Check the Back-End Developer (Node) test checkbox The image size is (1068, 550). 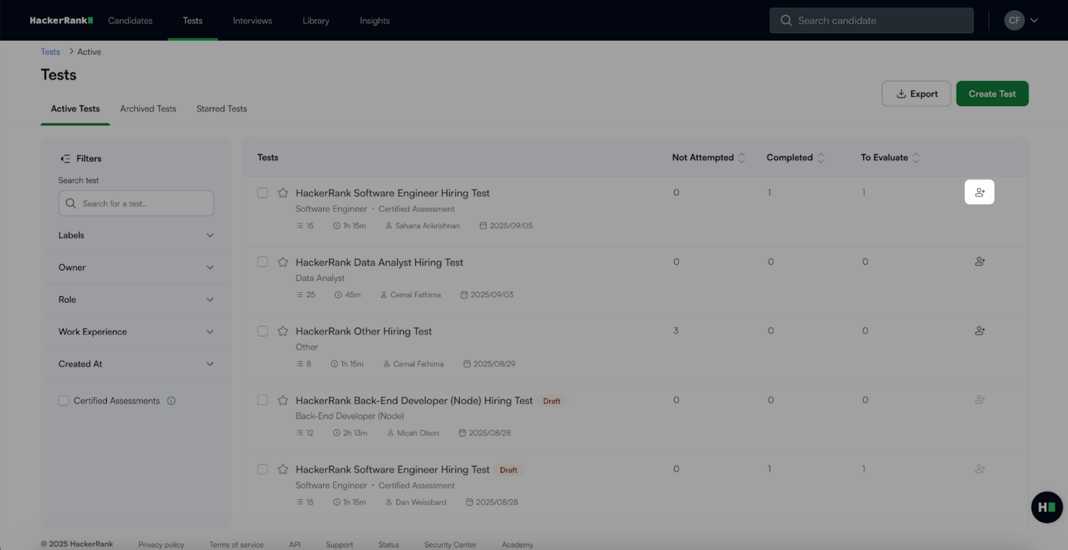[262, 400]
